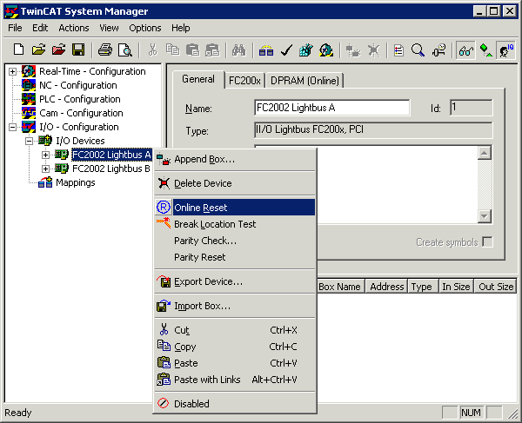
Task: Click the Choose Target System icon
Action: pos(438,50)
